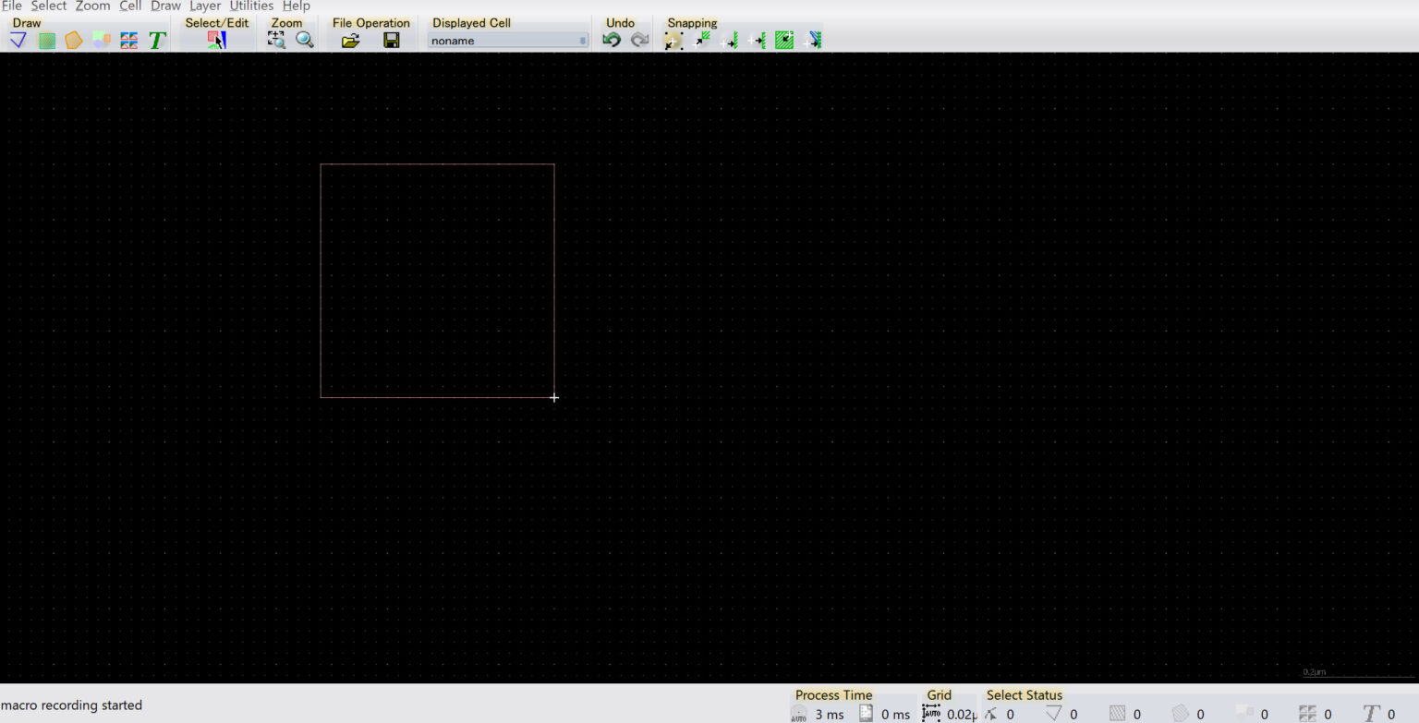
Task: Select the path drawing tool
Action: 18,41
